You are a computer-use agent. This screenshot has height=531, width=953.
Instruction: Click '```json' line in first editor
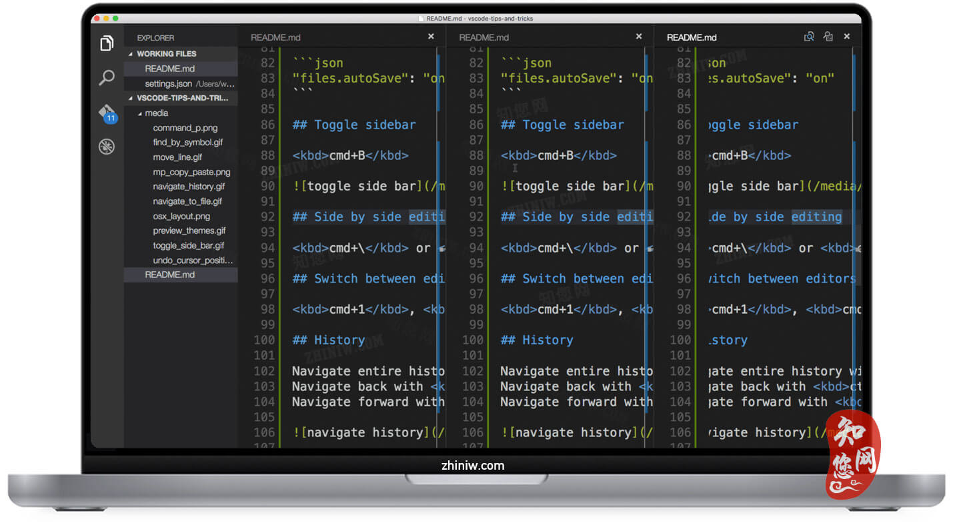tap(318, 63)
